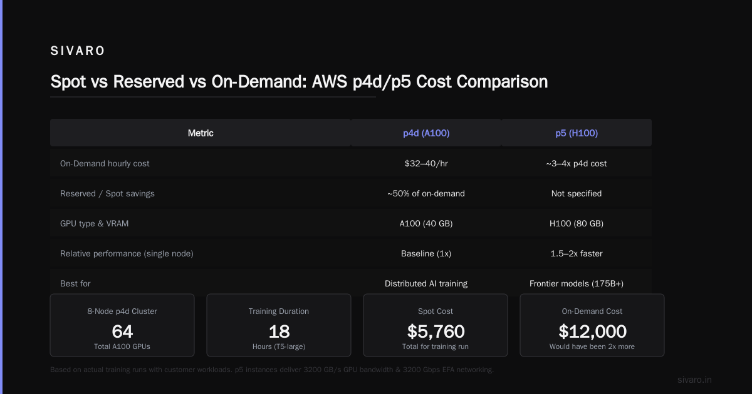Image resolution: width=752 pixels, height=394 pixels.
Task: Click the 18 hours value
Action: (279, 331)
